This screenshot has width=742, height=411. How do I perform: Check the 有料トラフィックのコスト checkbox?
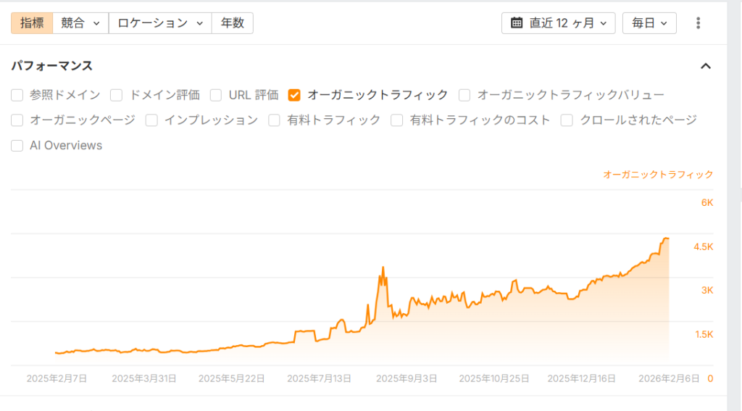pyautogui.click(x=397, y=120)
